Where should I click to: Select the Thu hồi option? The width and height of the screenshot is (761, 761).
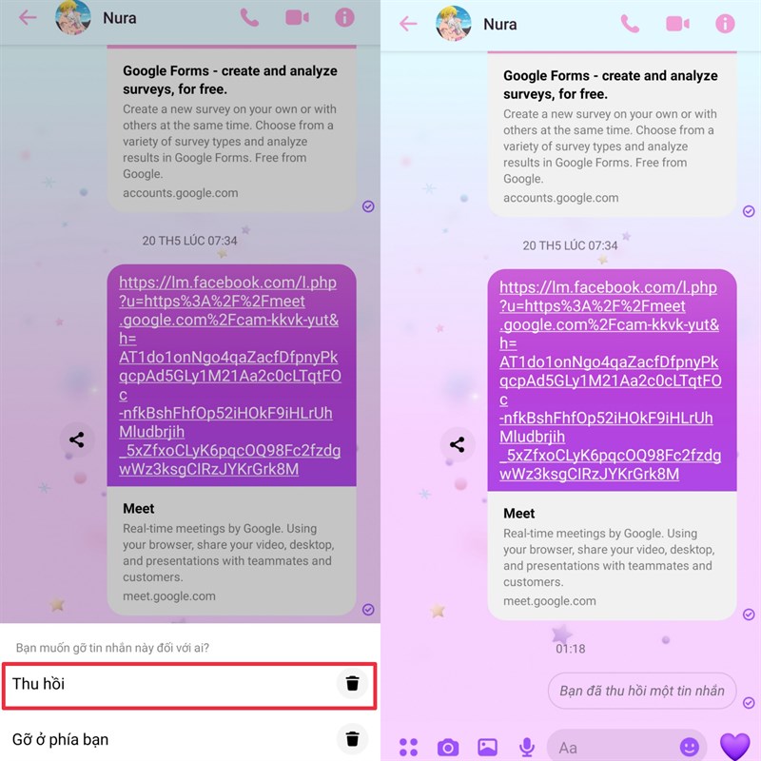coord(189,686)
